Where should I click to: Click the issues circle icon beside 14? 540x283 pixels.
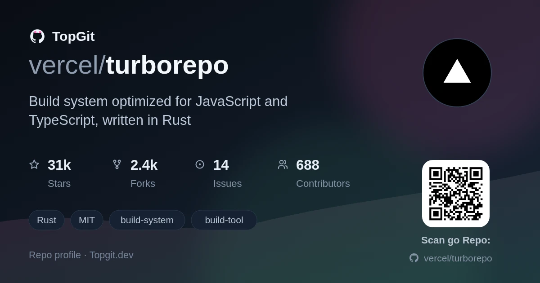point(200,164)
